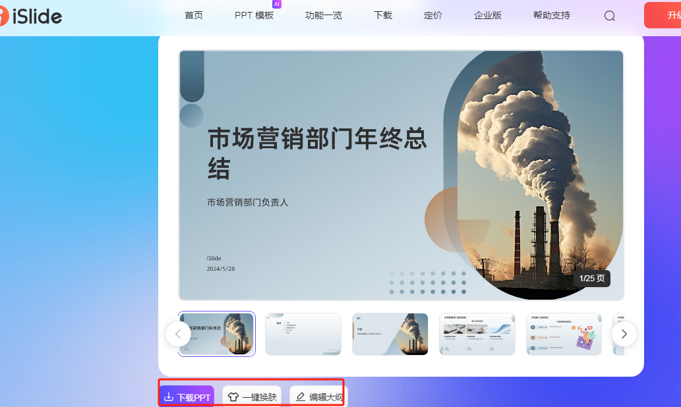The image size is (681, 407).
Task: Click the shirt icon in 一键换肤
Action: 232,396
